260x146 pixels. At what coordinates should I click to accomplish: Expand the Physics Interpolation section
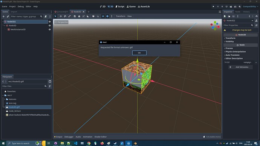(235, 52)
